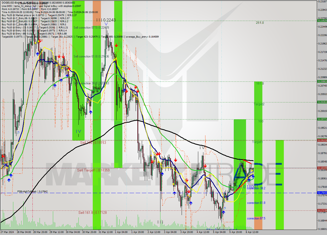Click the 'Sell 161.8 | 0.17128' label
The image size is (327, 235).
click(92, 213)
